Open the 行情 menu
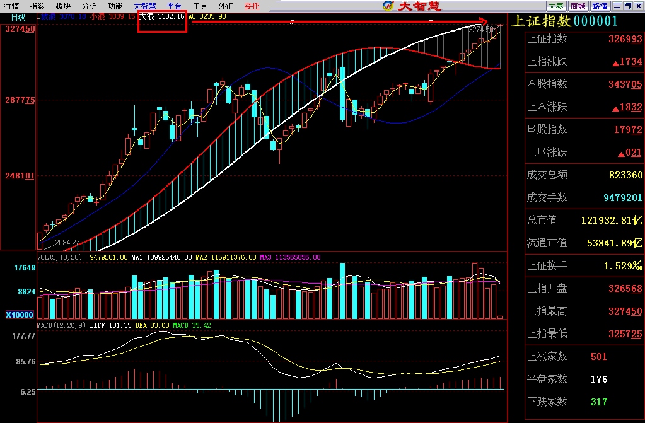The width and height of the screenshot is (645, 423). click(11, 6)
